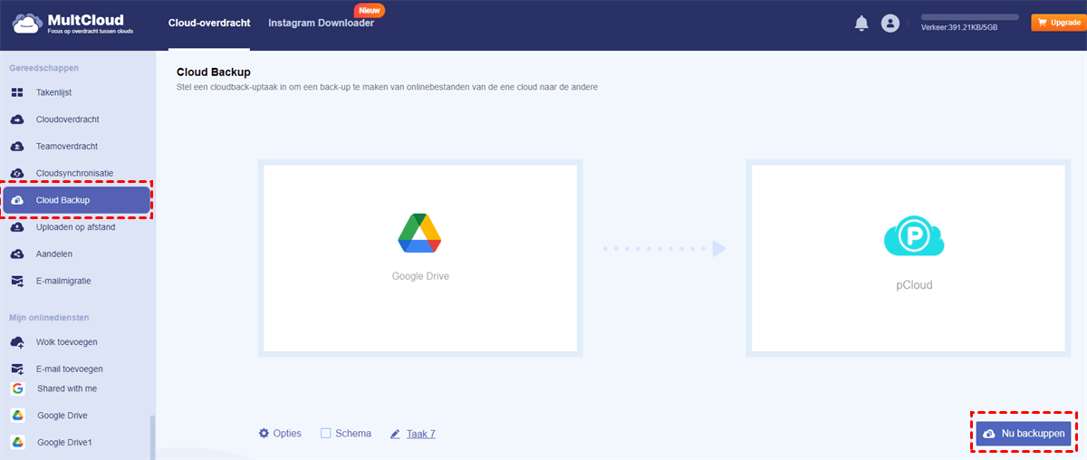Open the user account avatar menu
1087x460 pixels.
[x=890, y=24]
